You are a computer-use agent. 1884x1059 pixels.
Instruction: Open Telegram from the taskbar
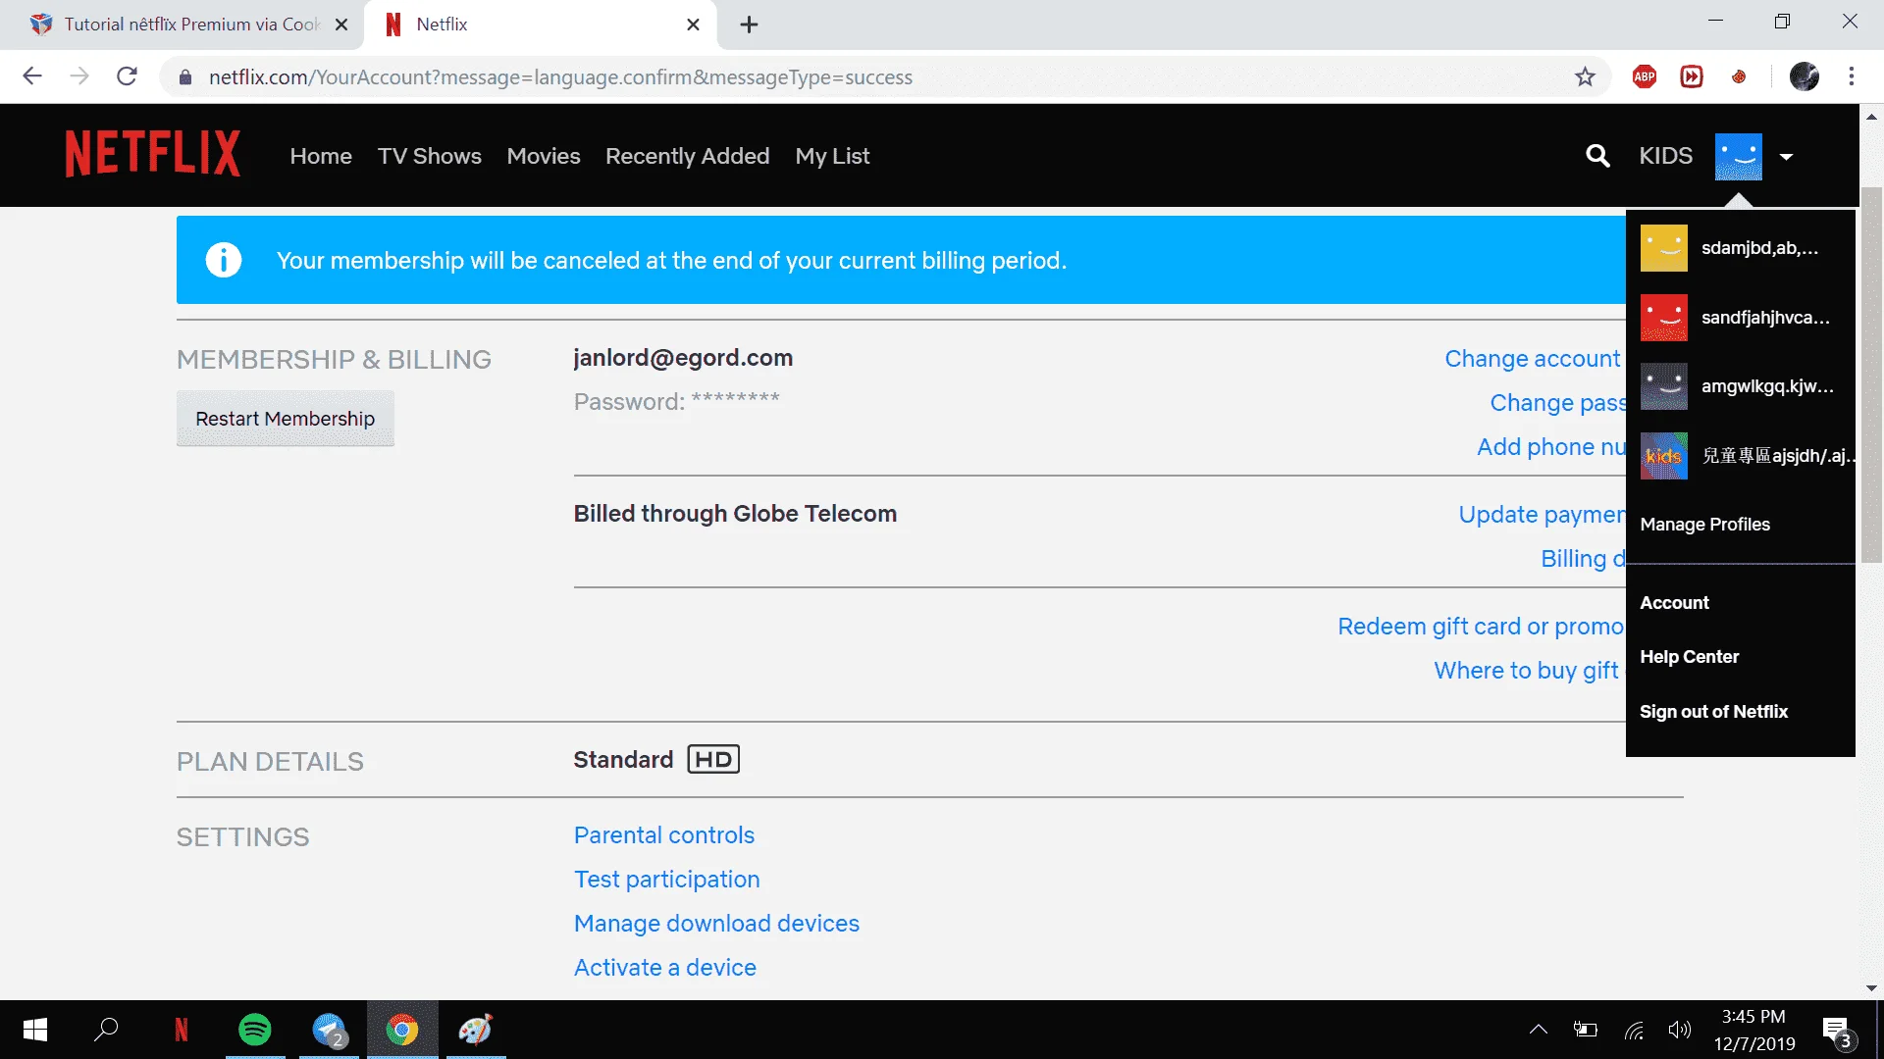(x=329, y=1030)
